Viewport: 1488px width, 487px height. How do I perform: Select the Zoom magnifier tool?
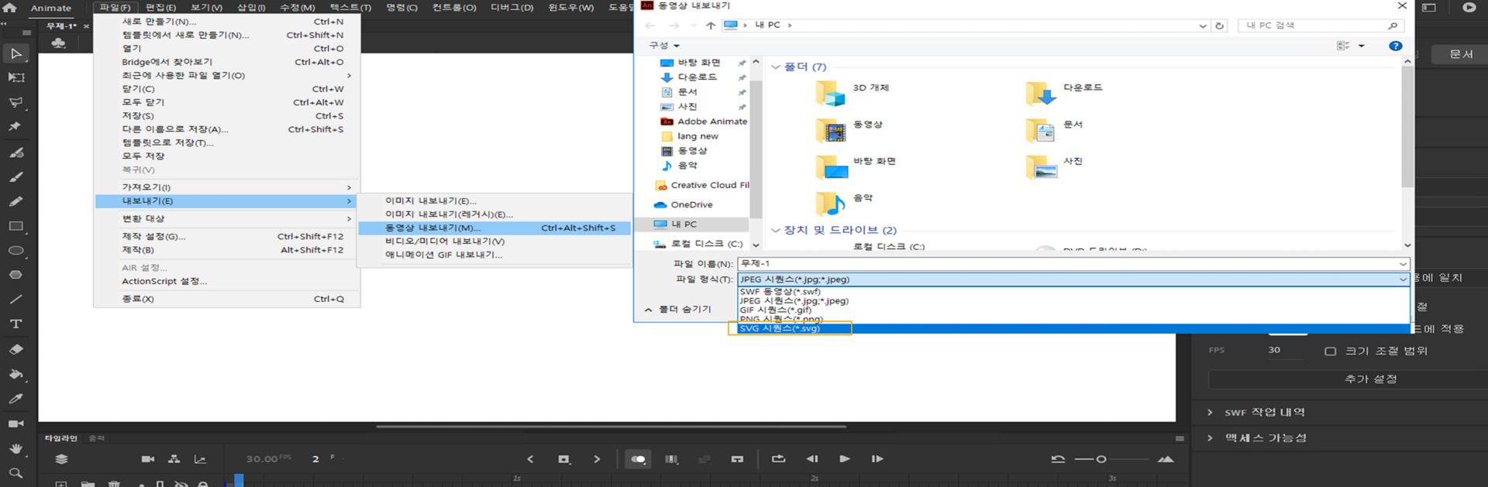point(15,473)
